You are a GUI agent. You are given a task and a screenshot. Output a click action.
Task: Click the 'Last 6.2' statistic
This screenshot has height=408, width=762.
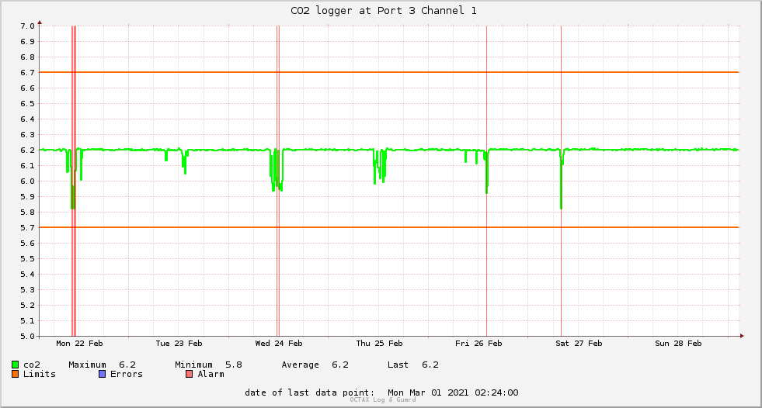click(413, 365)
